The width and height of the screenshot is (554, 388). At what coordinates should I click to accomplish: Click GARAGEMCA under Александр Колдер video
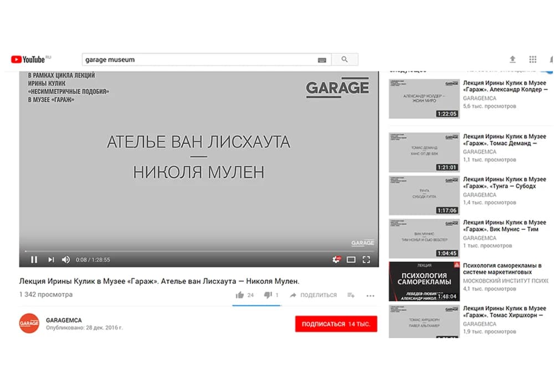click(479, 98)
